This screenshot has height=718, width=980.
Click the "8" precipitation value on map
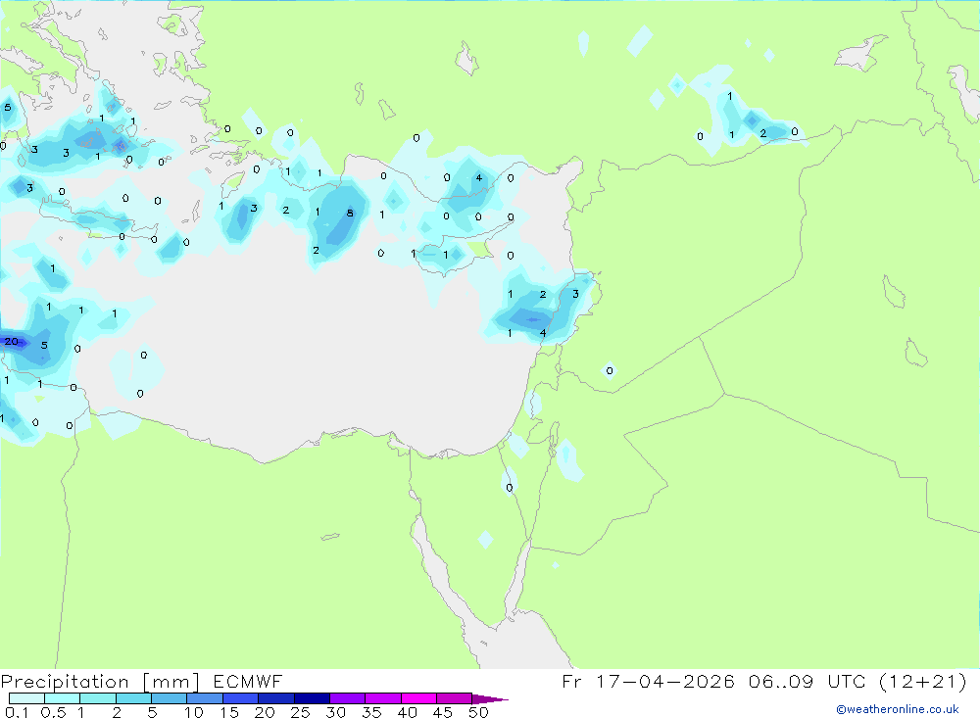coord(350,214)
